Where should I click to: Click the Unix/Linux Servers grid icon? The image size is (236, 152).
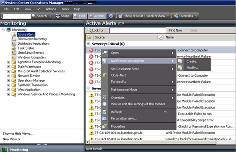[14, 53]
